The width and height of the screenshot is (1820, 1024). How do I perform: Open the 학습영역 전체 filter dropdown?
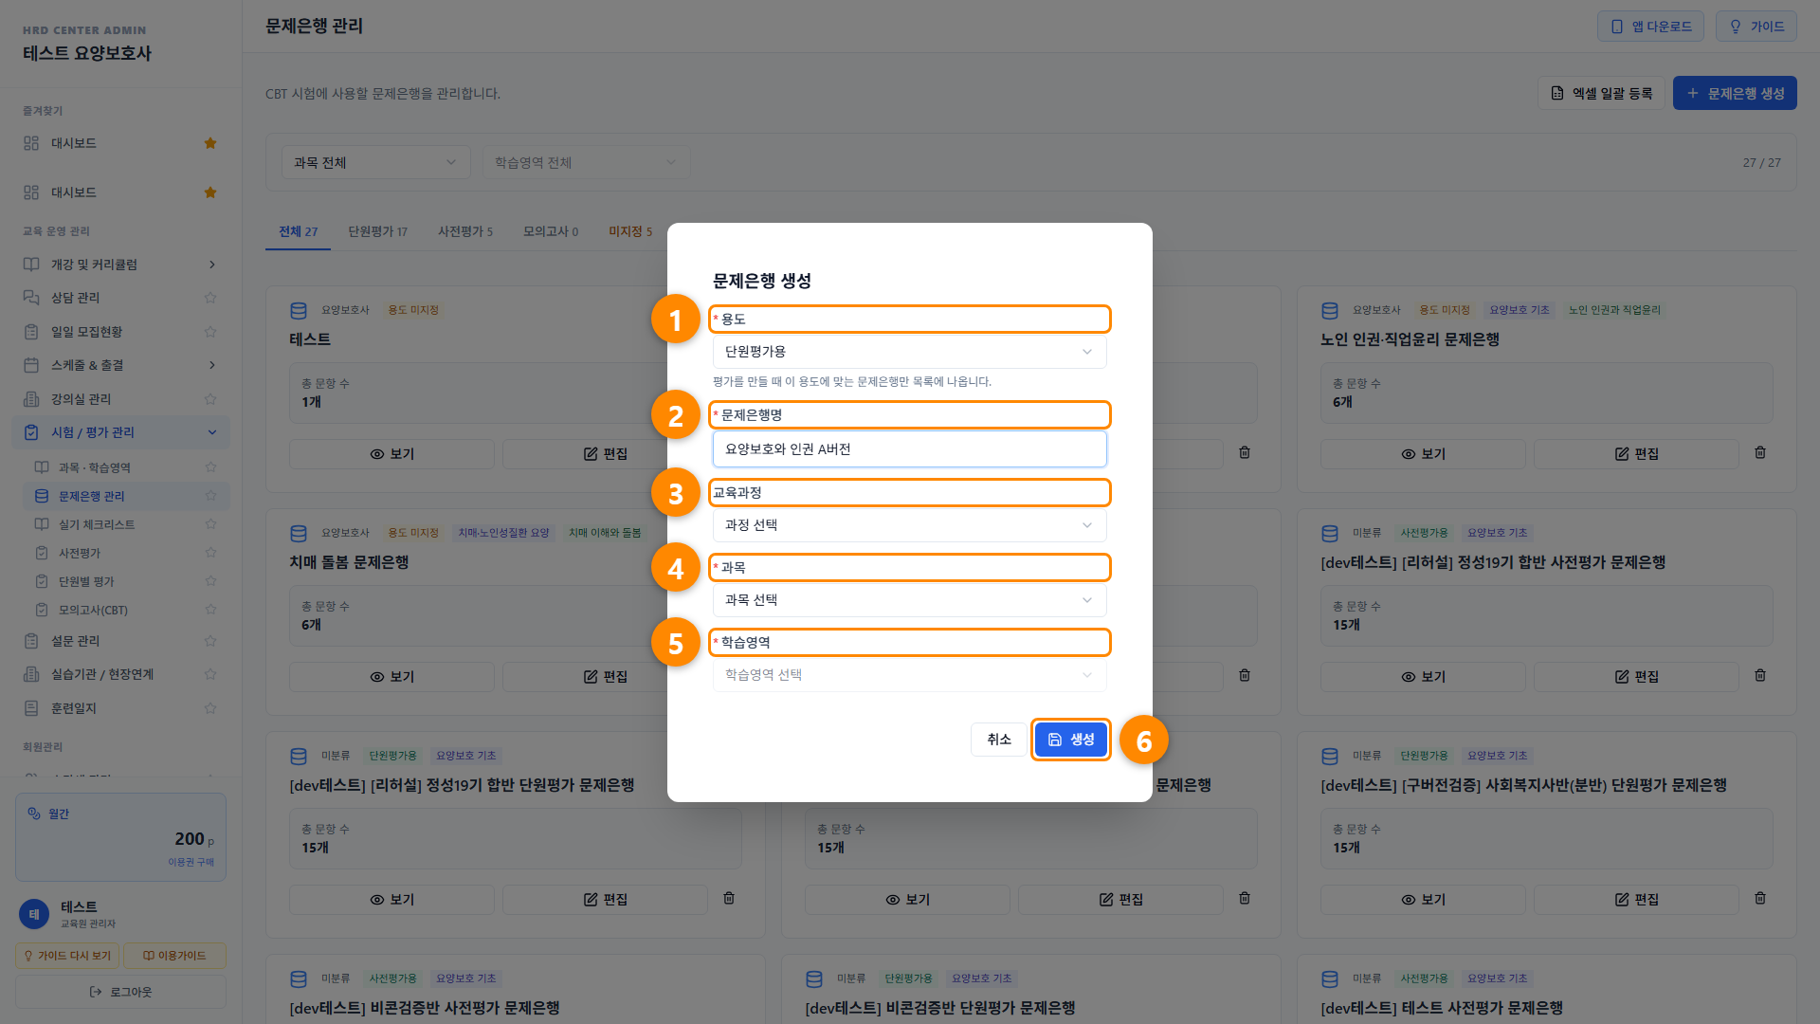tap(586, 162)
